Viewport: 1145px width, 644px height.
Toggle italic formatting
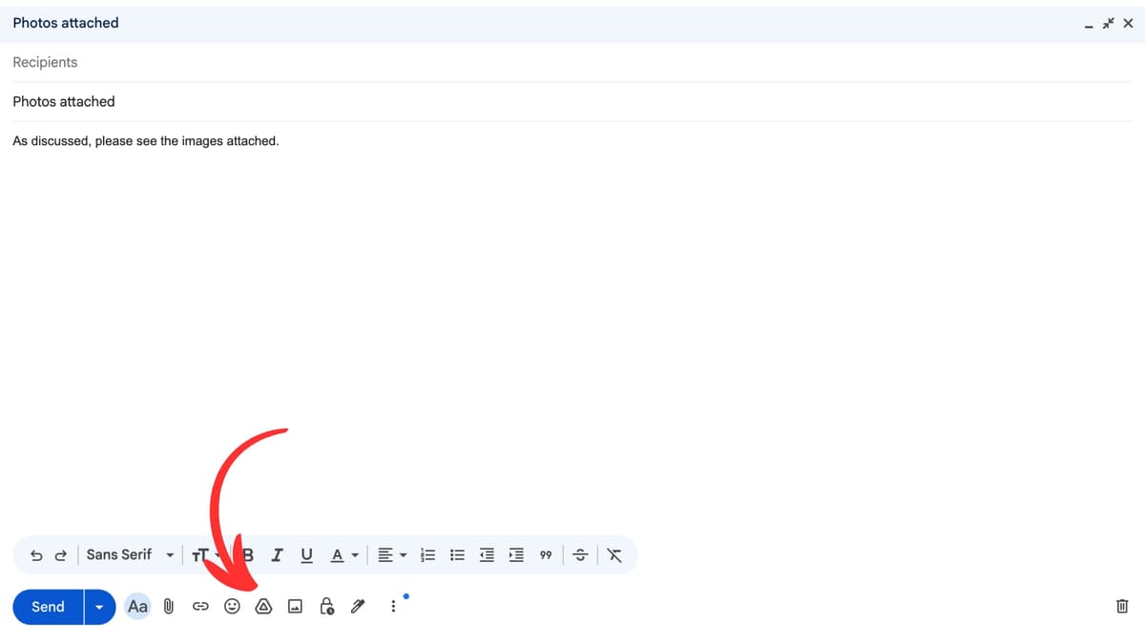coord(277,554)
